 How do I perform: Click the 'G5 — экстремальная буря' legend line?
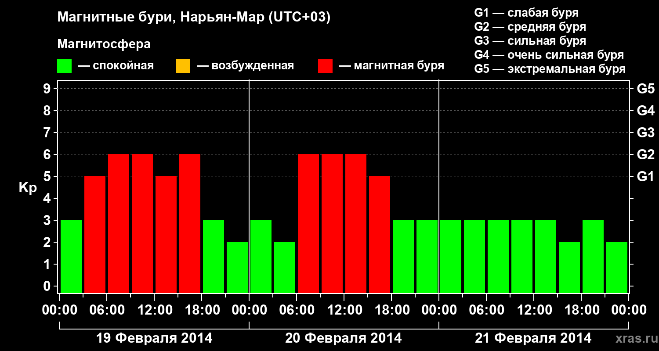[x=550, y=69]
